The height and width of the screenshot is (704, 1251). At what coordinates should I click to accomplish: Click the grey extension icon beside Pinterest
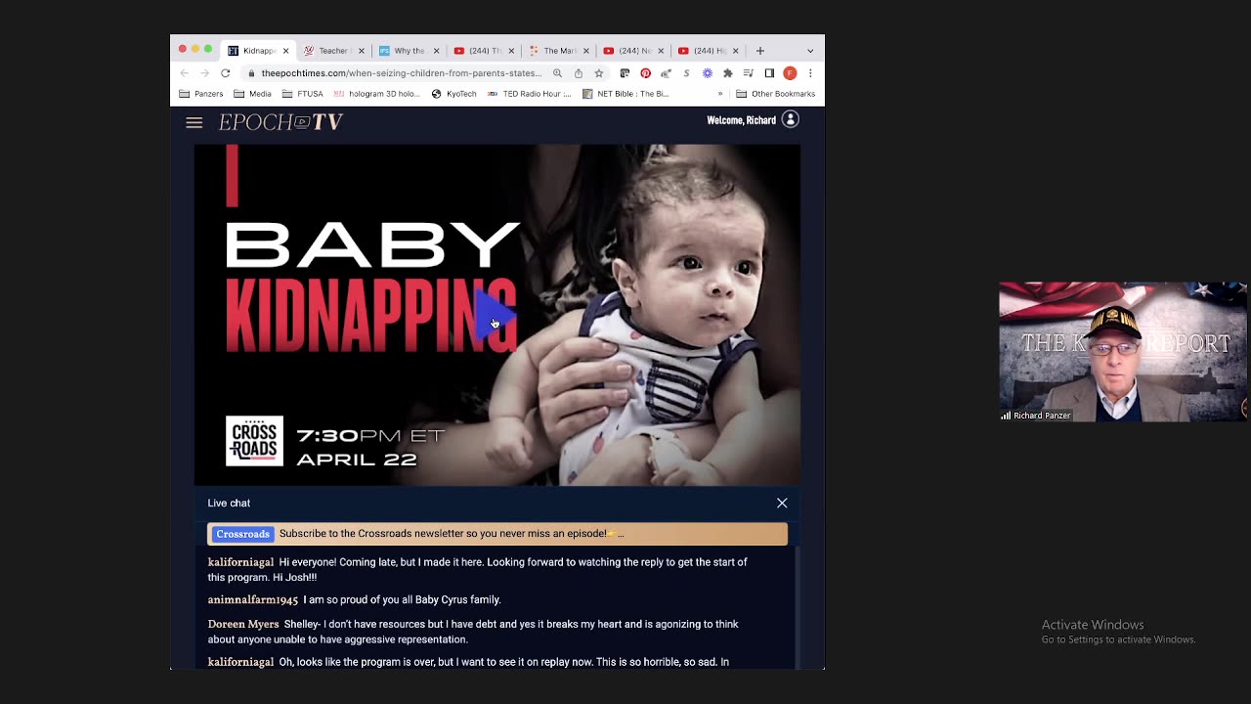pyautogui.click(x=666, y=73)
